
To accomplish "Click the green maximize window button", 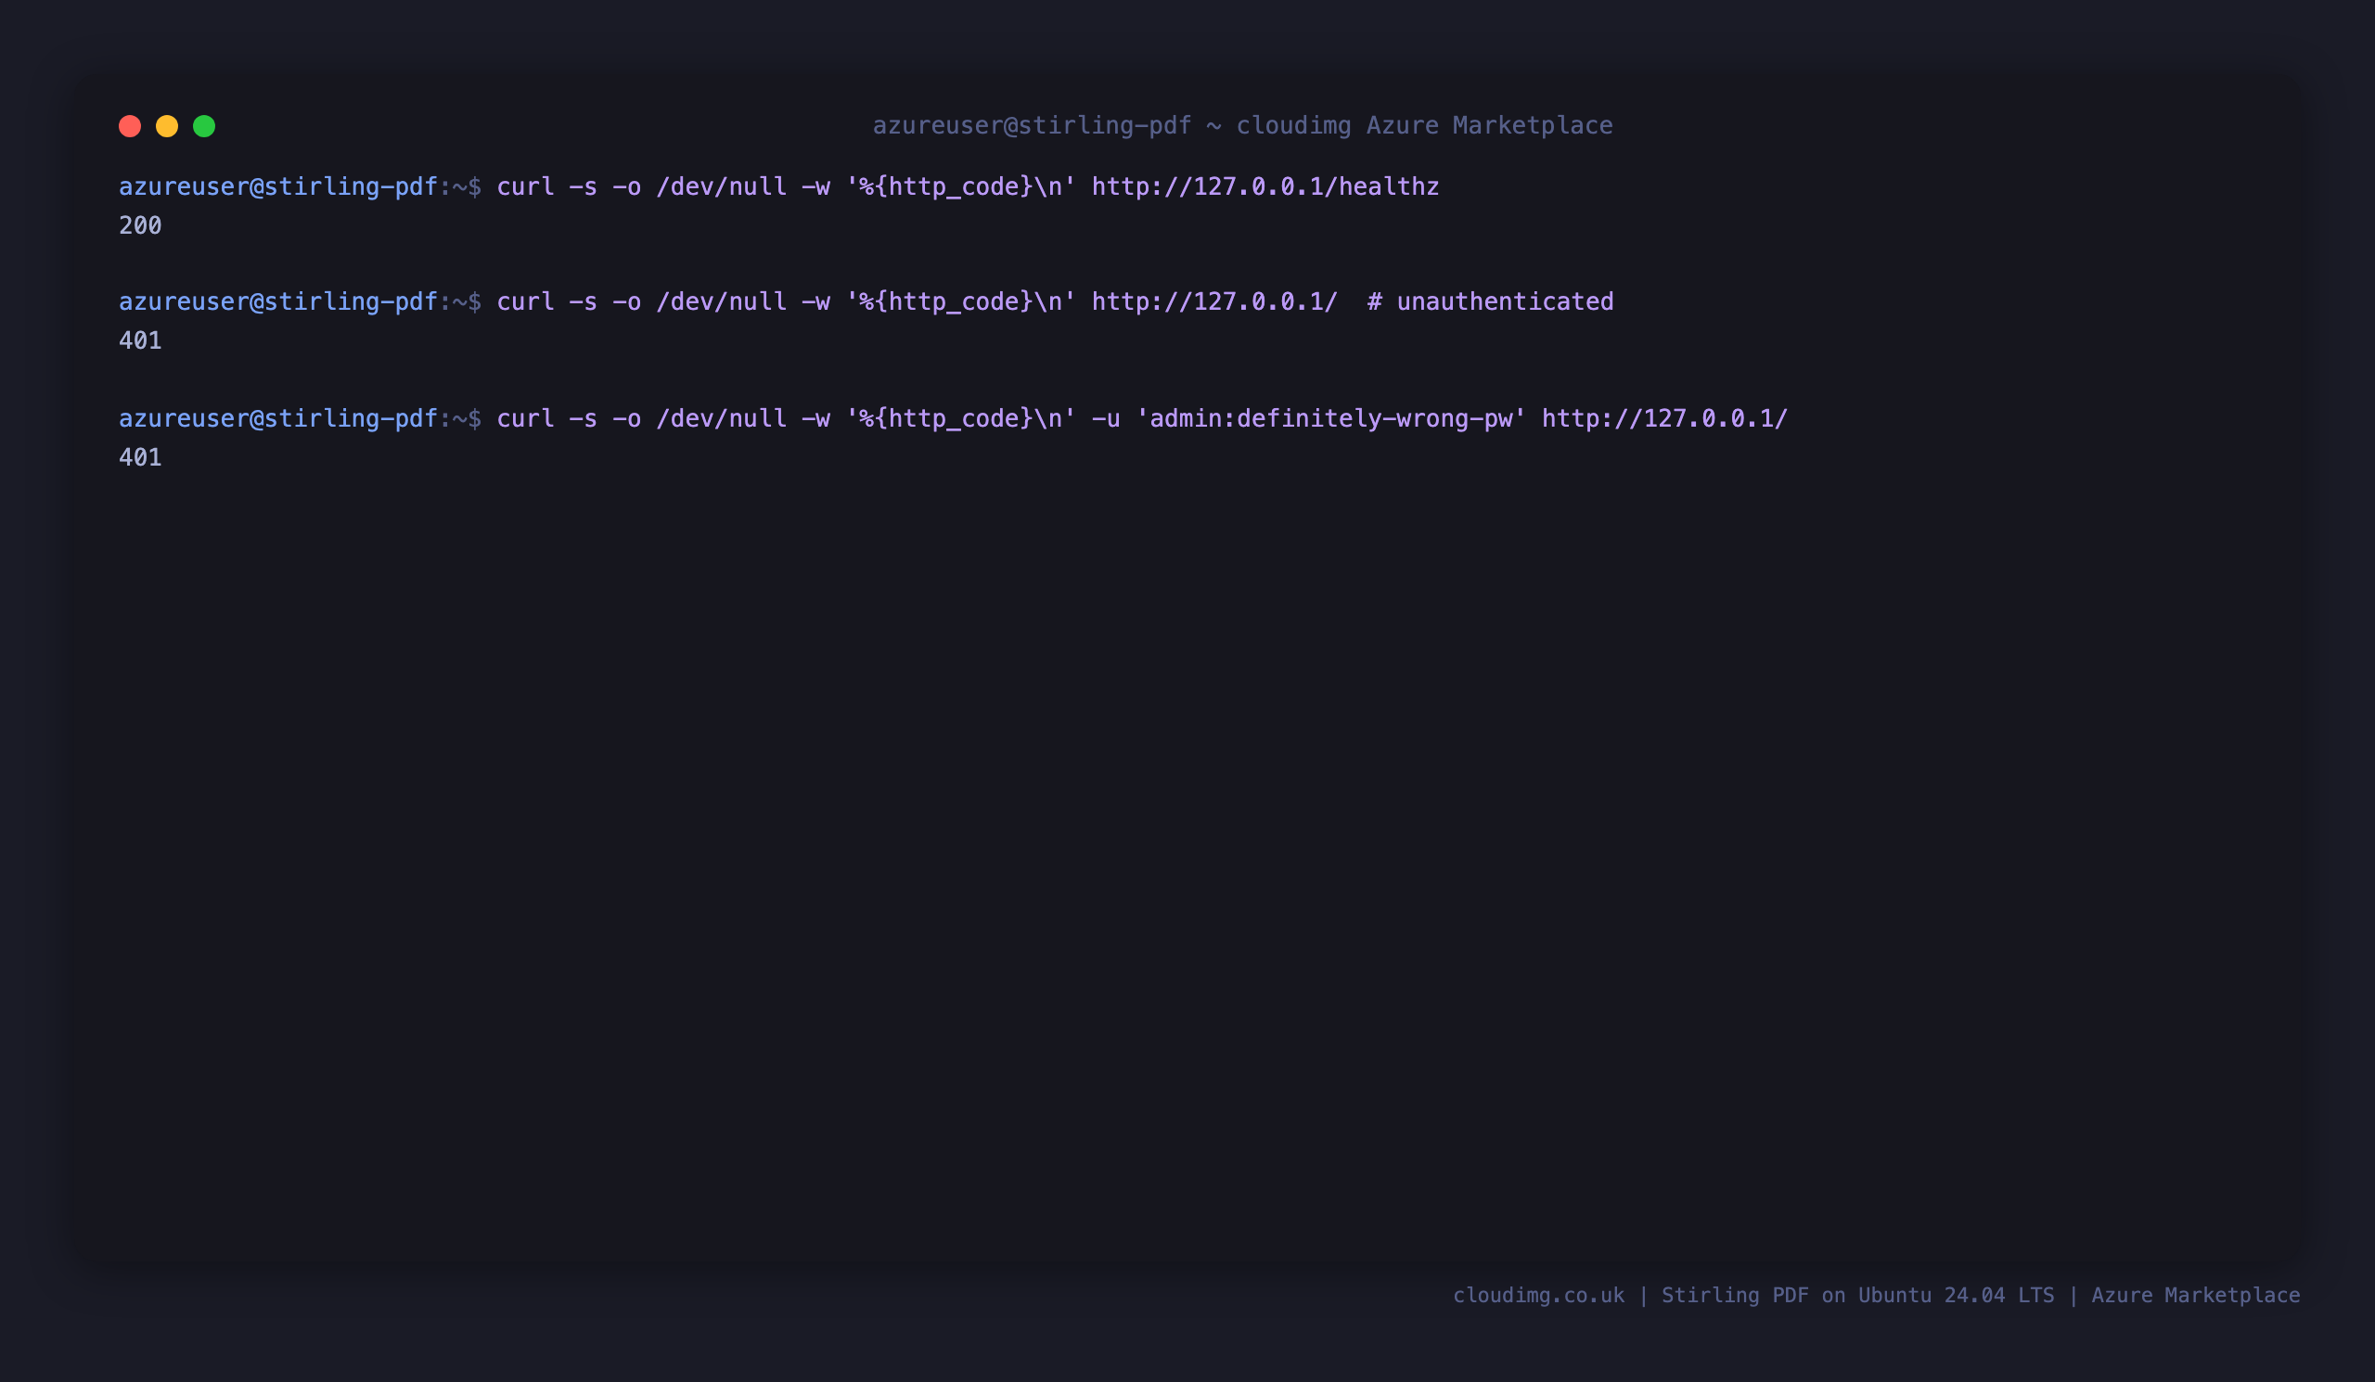I will (x=204, y=126).
